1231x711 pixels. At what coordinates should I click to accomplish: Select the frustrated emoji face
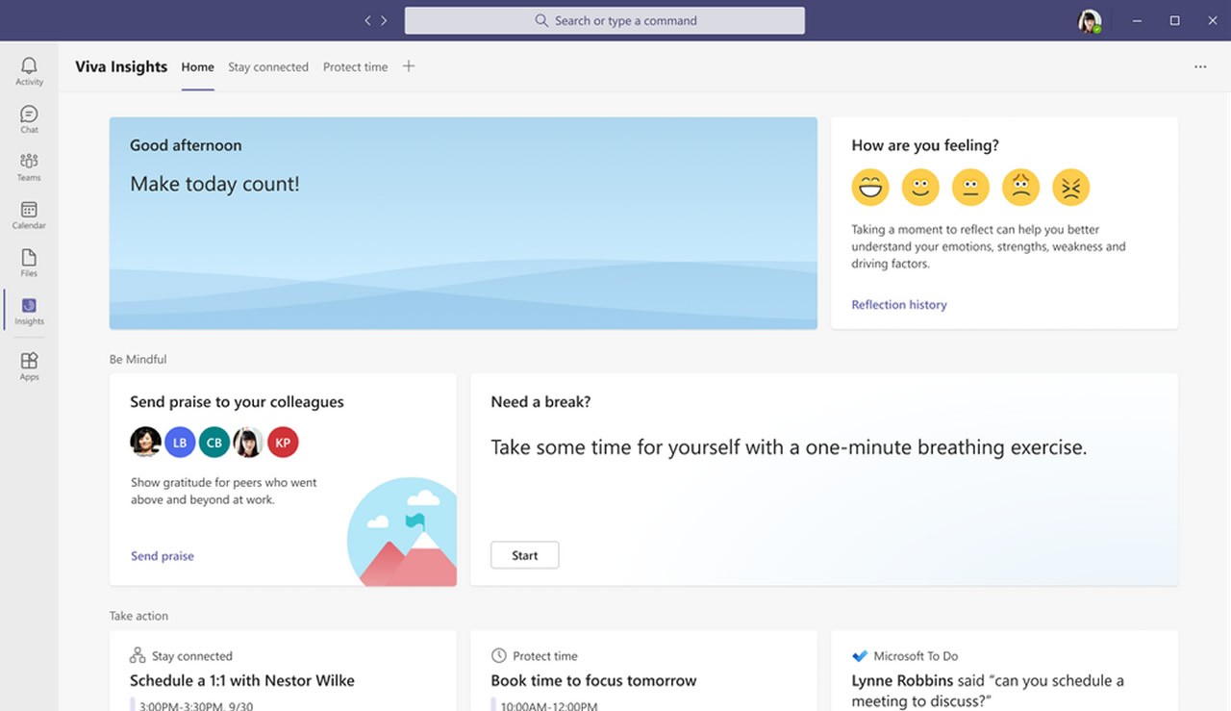(x=1070, y=187)
